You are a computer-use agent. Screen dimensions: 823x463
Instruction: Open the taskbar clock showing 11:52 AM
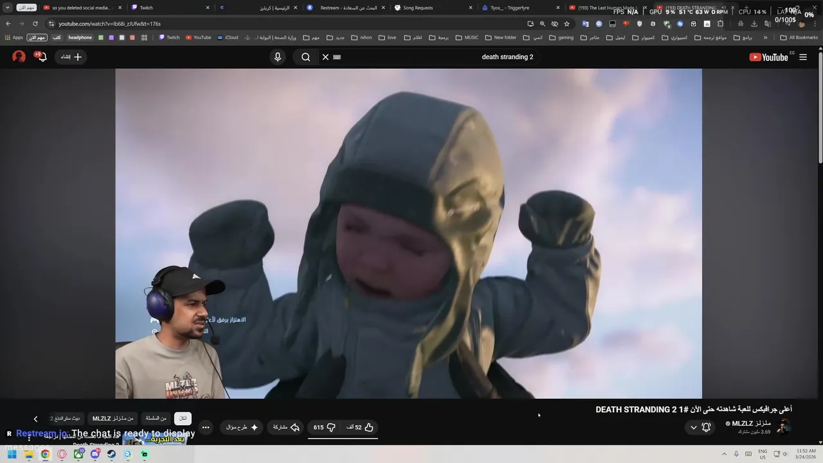[806, 454]
